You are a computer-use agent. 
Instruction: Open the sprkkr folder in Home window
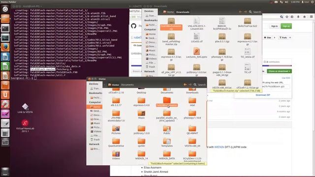[x=141, y=143]
